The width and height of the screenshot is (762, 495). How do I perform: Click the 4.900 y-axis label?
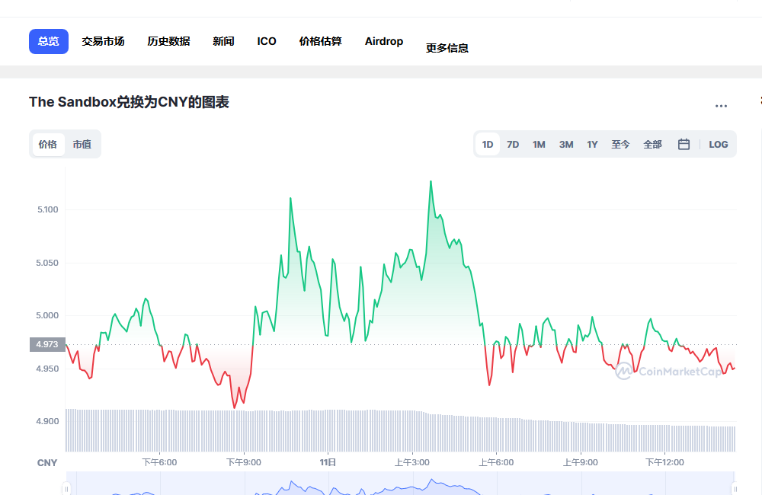(x=47, y=421)
